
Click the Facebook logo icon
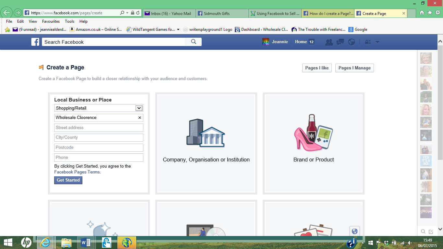click(35, 42)
